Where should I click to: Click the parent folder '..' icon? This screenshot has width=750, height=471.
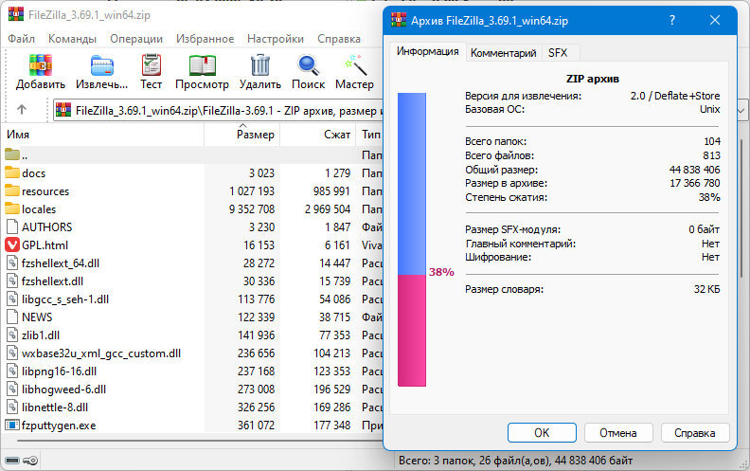point(12,154)
